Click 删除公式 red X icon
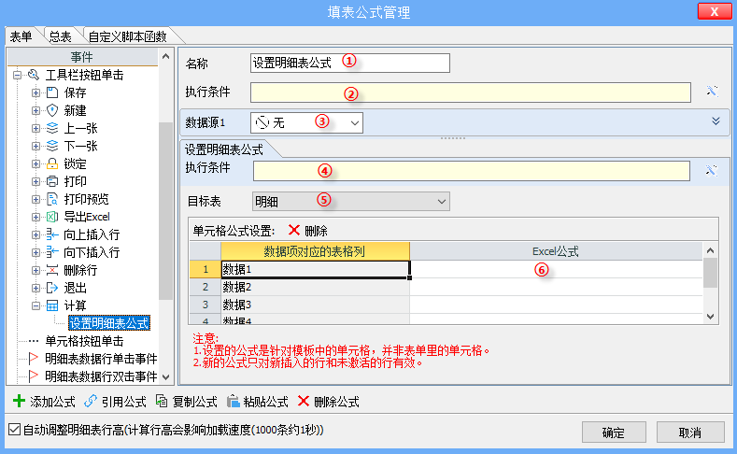 [304, 401]
